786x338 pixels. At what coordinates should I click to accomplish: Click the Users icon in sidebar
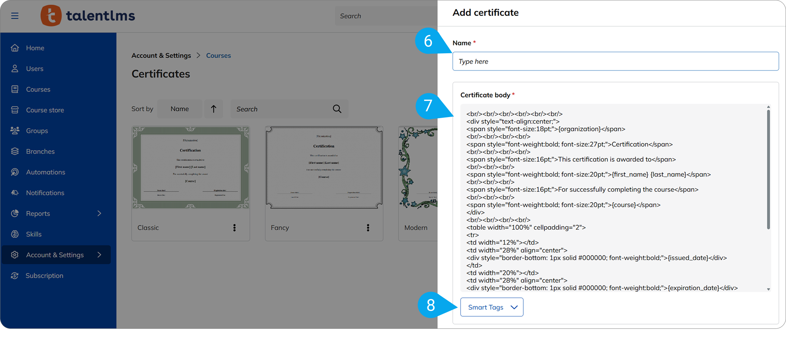[15, 69]
